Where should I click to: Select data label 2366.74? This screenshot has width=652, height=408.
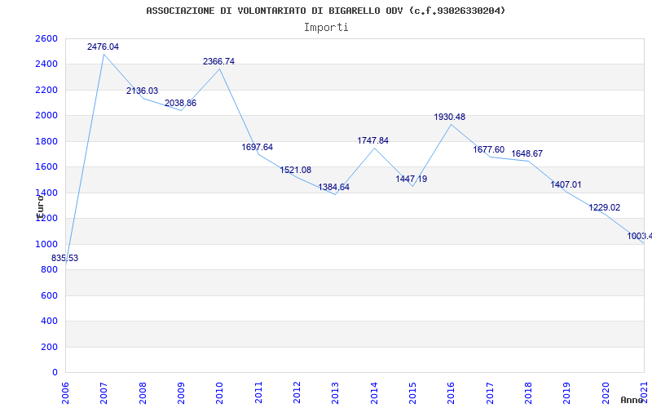click(218, 61)
